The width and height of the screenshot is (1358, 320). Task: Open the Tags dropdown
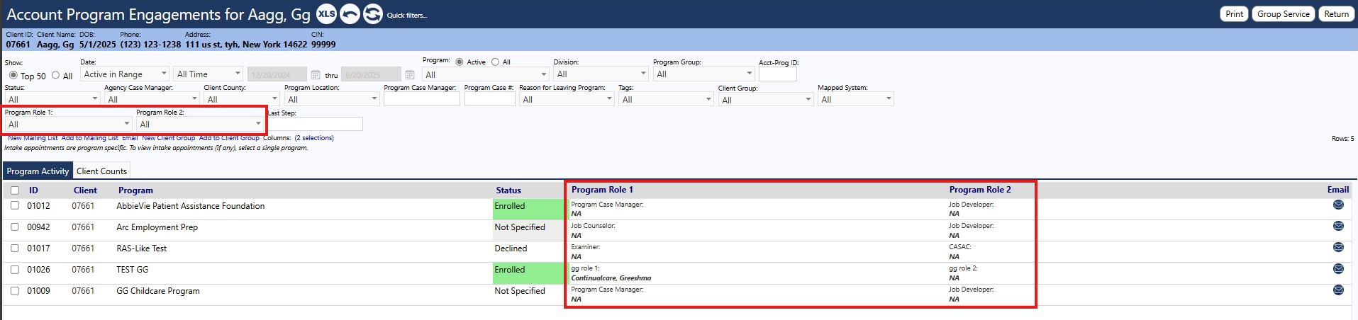coord(666,99)
